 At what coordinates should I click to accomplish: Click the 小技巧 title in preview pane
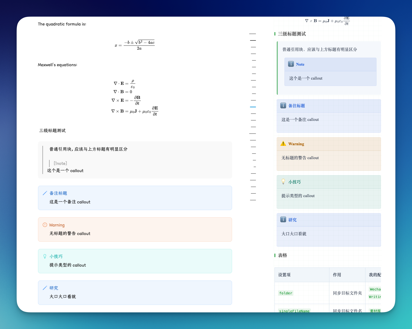click(x=294, y=182)
